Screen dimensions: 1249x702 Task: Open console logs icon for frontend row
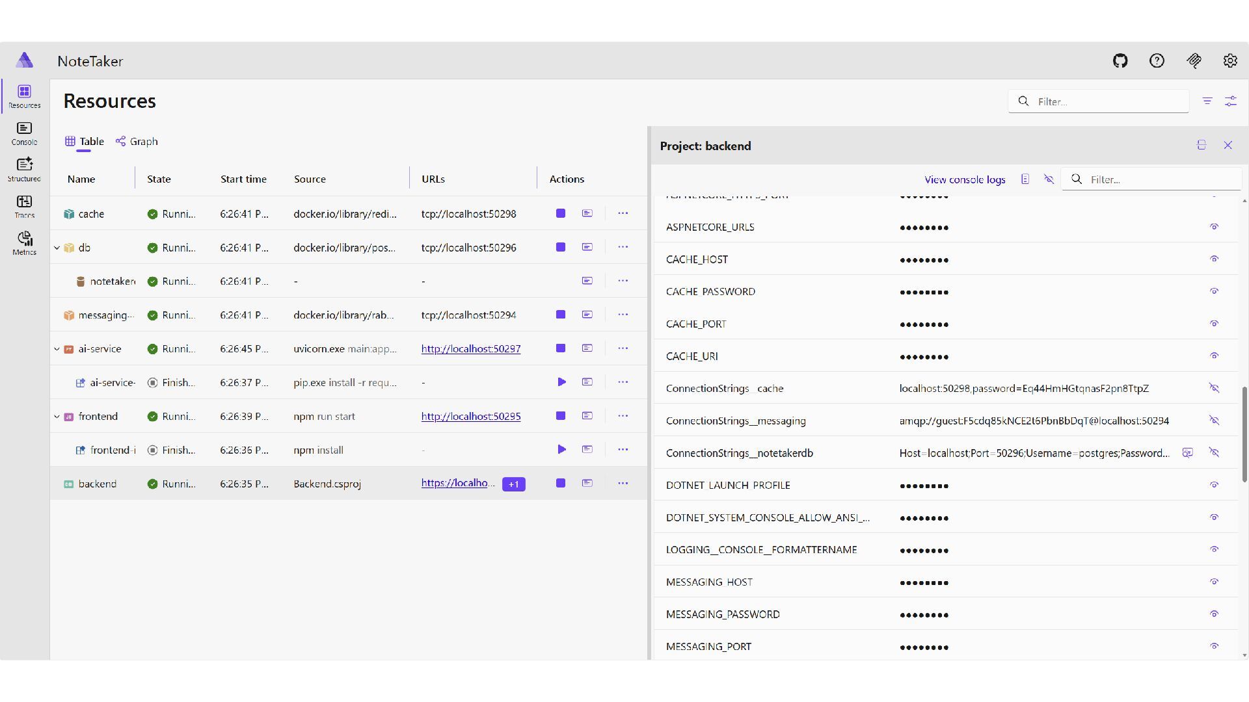(x=587, y=416)
